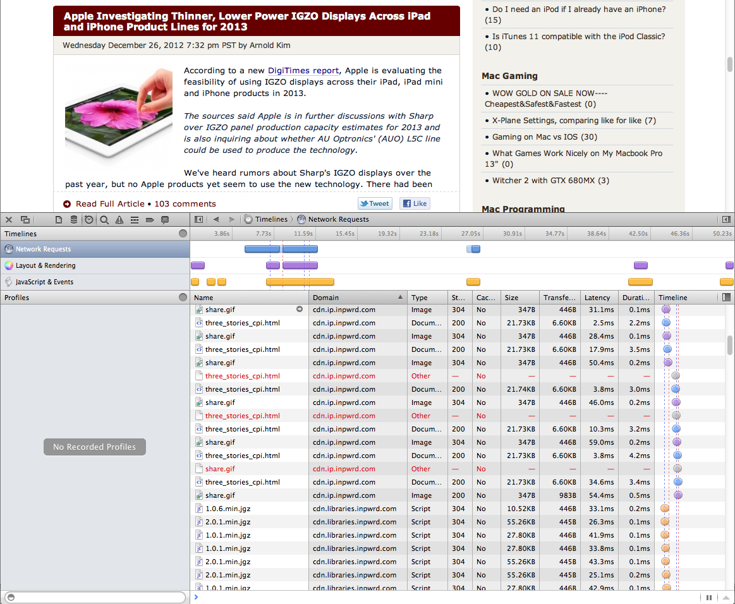The image size is (735, 604).
Task: Open the Breakpoints navigator tag icon
Action: (x=150, y=219)
